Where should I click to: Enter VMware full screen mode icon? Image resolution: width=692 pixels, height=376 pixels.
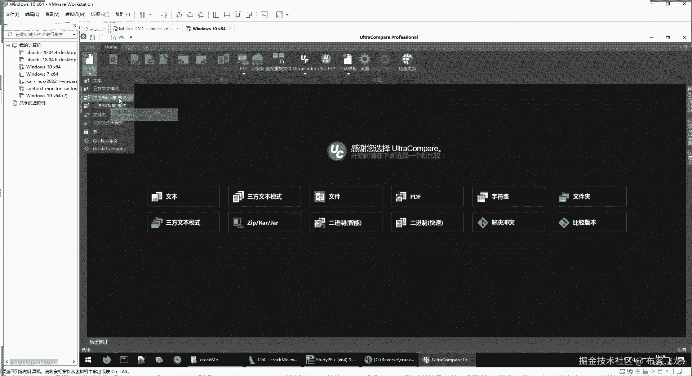[x=238, y=15]
